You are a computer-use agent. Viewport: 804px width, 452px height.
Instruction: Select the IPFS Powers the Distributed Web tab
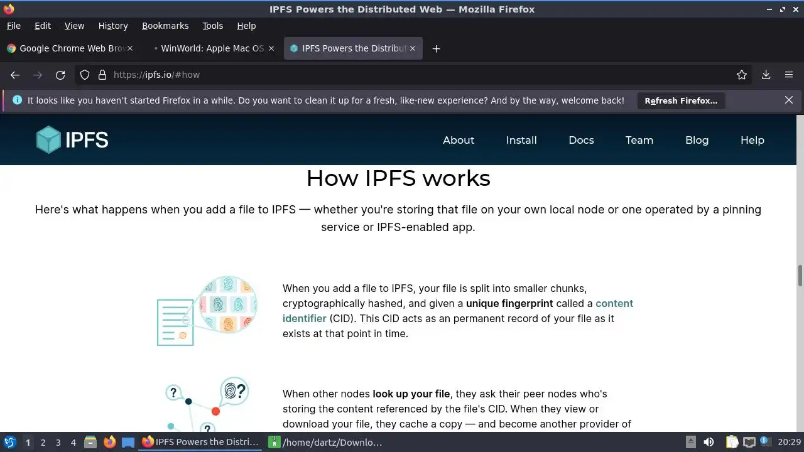[x=353, y=48]
